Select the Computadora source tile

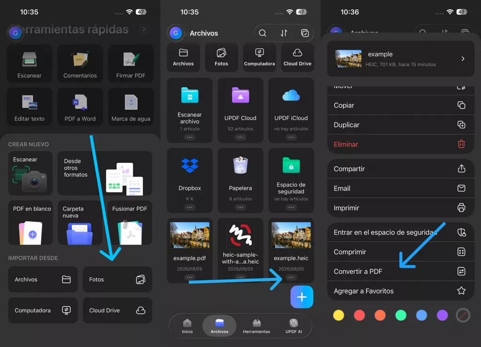[x=259, y=57]
